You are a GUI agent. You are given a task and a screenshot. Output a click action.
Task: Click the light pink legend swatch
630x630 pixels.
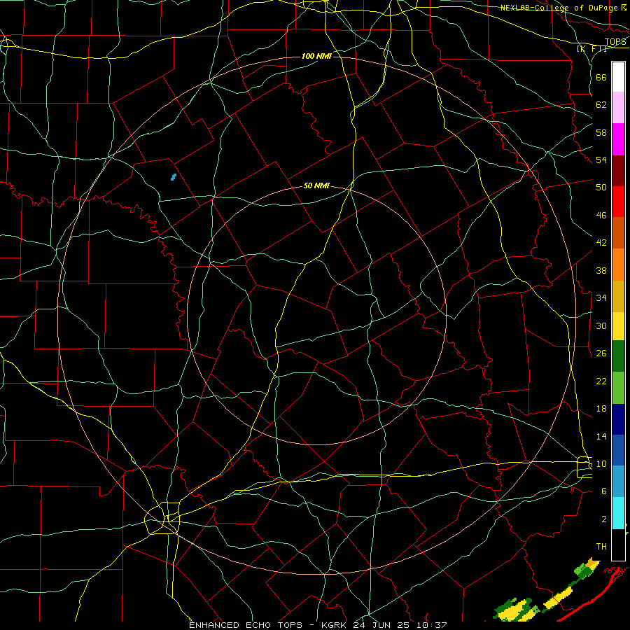pos(618,108)
